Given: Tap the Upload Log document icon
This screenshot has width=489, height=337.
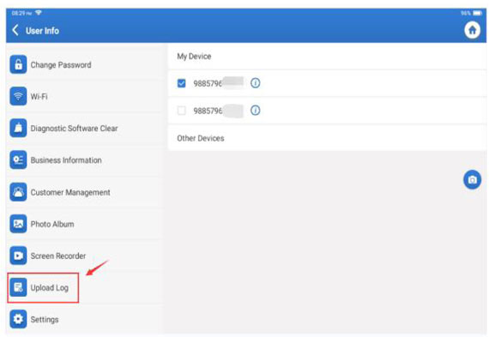Looking at the screenshot, I should coord(18,287).
